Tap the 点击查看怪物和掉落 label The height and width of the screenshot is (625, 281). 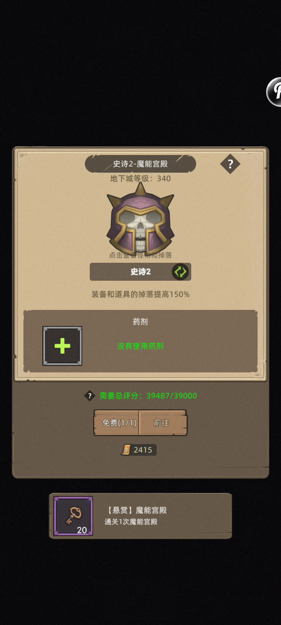[140, 255]
